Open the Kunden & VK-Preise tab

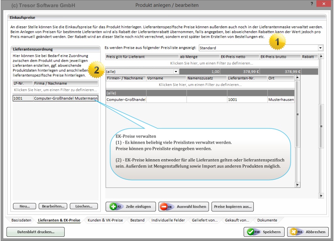[x=105, y=220]
